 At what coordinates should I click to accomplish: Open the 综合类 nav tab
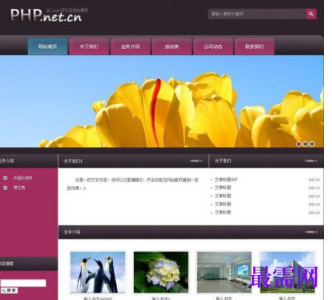[x=172, y=47]
